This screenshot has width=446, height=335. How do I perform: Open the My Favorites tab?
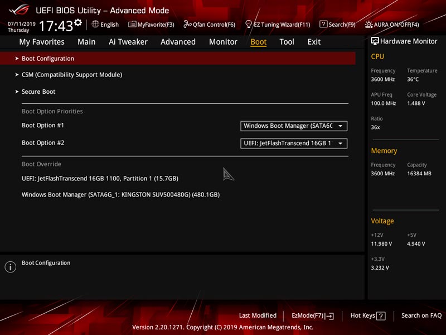click(42, 42)
